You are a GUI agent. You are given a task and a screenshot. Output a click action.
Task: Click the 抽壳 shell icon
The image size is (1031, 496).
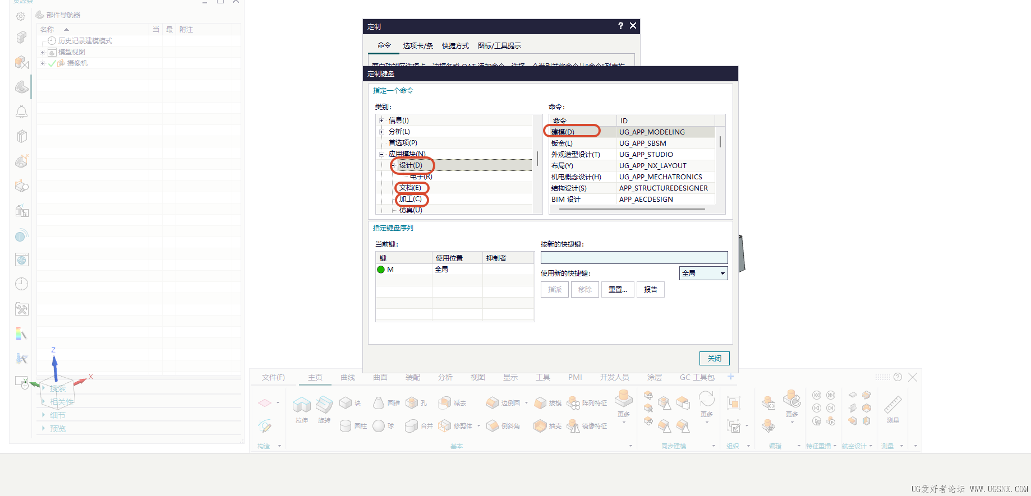540,426
